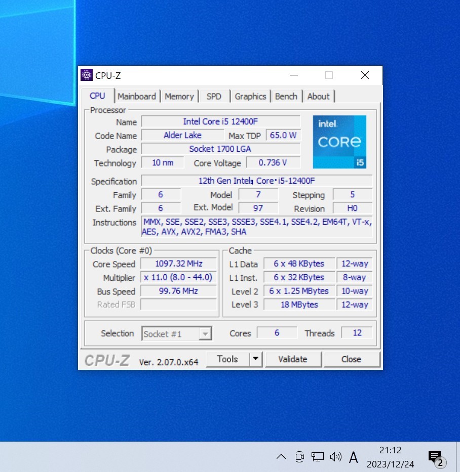
Task: Switch to the CPU tab
Action: click(97, 96)
